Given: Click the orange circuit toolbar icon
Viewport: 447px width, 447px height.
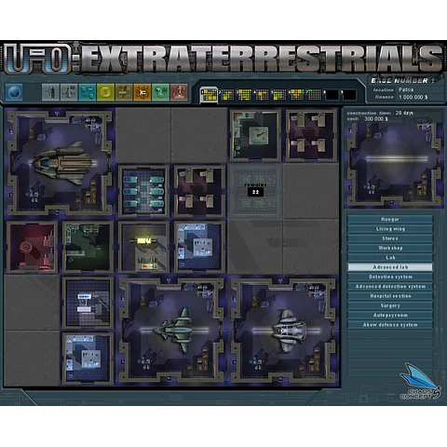Looking at the screenshot, I should point(142,92).
